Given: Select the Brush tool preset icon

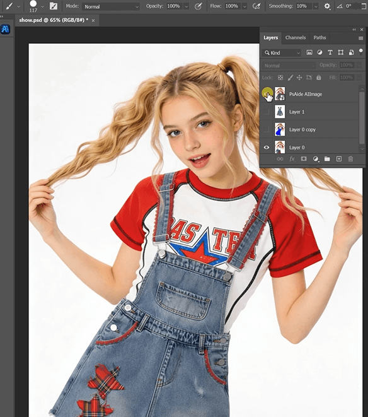Looking at the screenshot, I should coord(9,6).
